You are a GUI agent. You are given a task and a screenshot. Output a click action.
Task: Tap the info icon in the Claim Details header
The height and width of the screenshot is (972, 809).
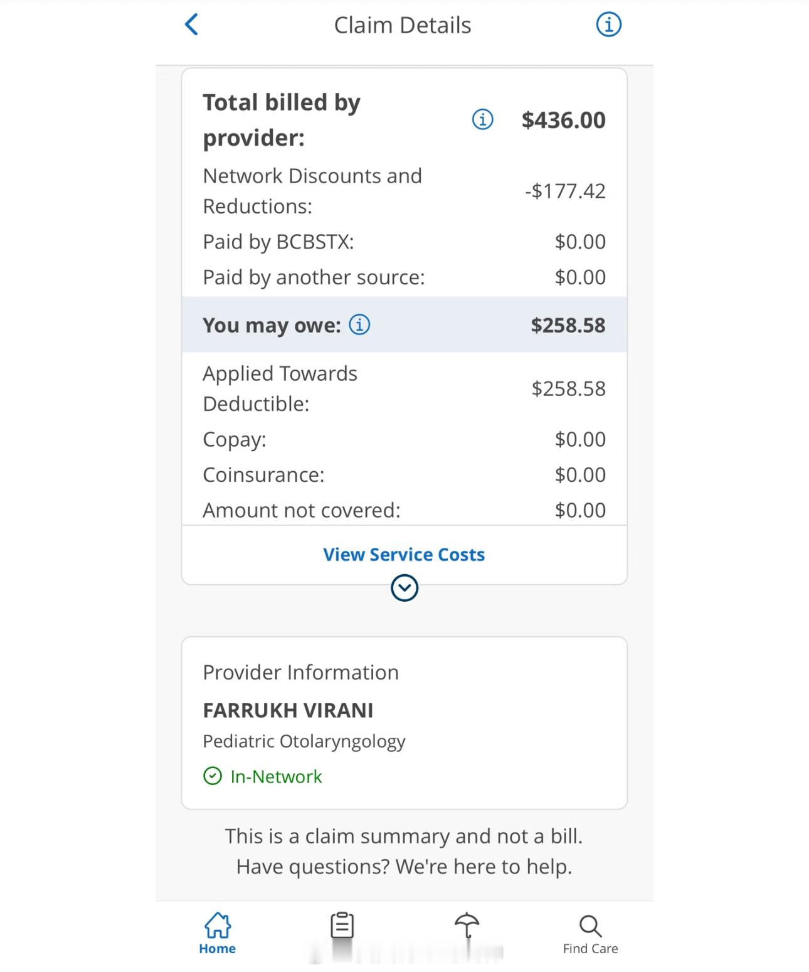coord(608,25)
